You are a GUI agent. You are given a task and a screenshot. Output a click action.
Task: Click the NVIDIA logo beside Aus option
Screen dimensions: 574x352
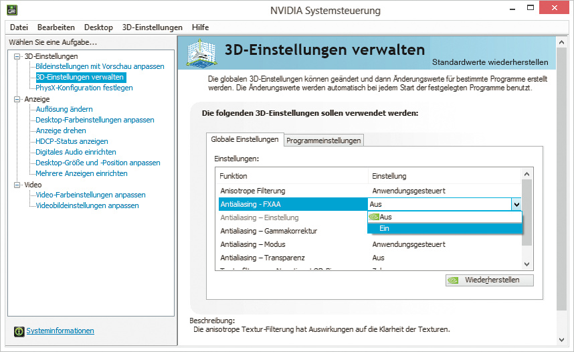(x=374, y=217)
